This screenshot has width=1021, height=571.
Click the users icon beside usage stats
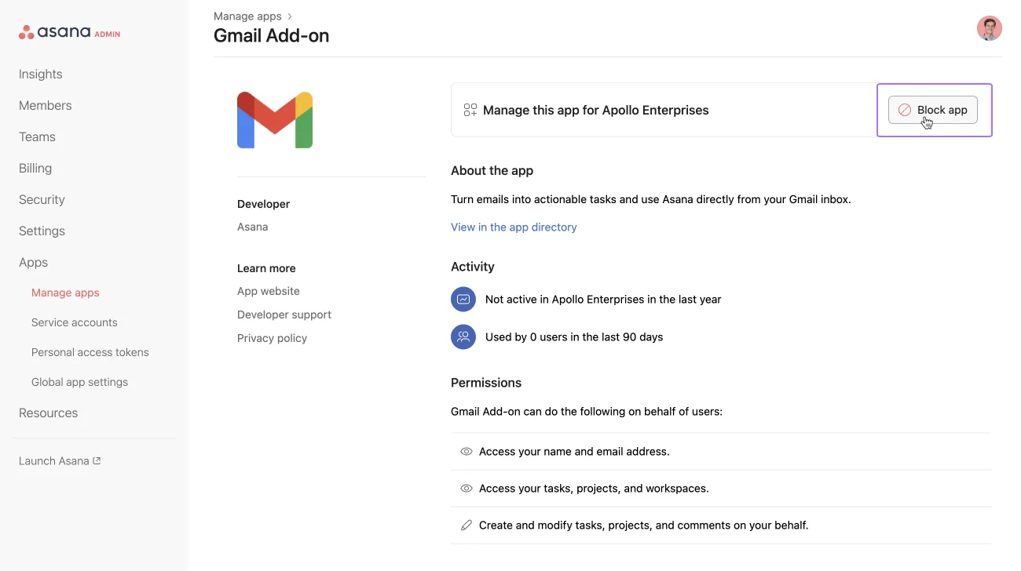pyautogui.click(x=463, y=336)
